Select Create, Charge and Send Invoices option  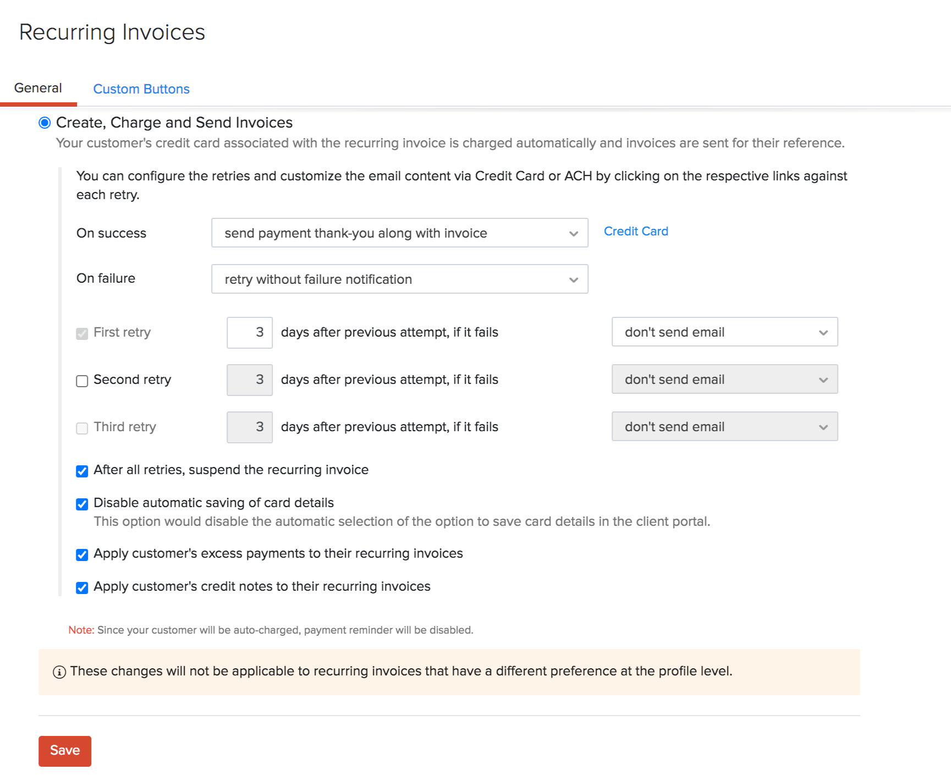pyautogui.click(x=45, y=123)
